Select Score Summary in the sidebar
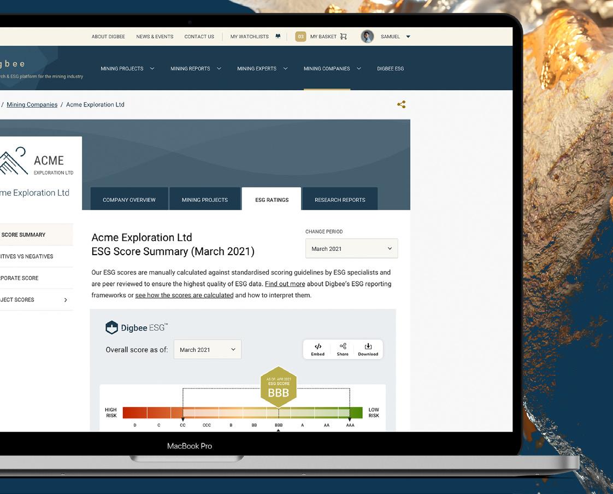 (37, 234)
